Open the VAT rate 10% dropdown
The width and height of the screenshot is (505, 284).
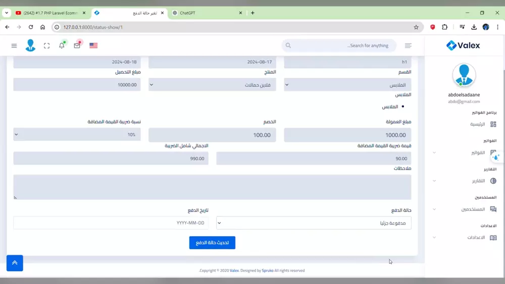coord(77,135)
